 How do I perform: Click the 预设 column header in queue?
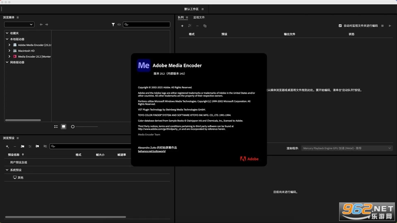coord(224,34)
